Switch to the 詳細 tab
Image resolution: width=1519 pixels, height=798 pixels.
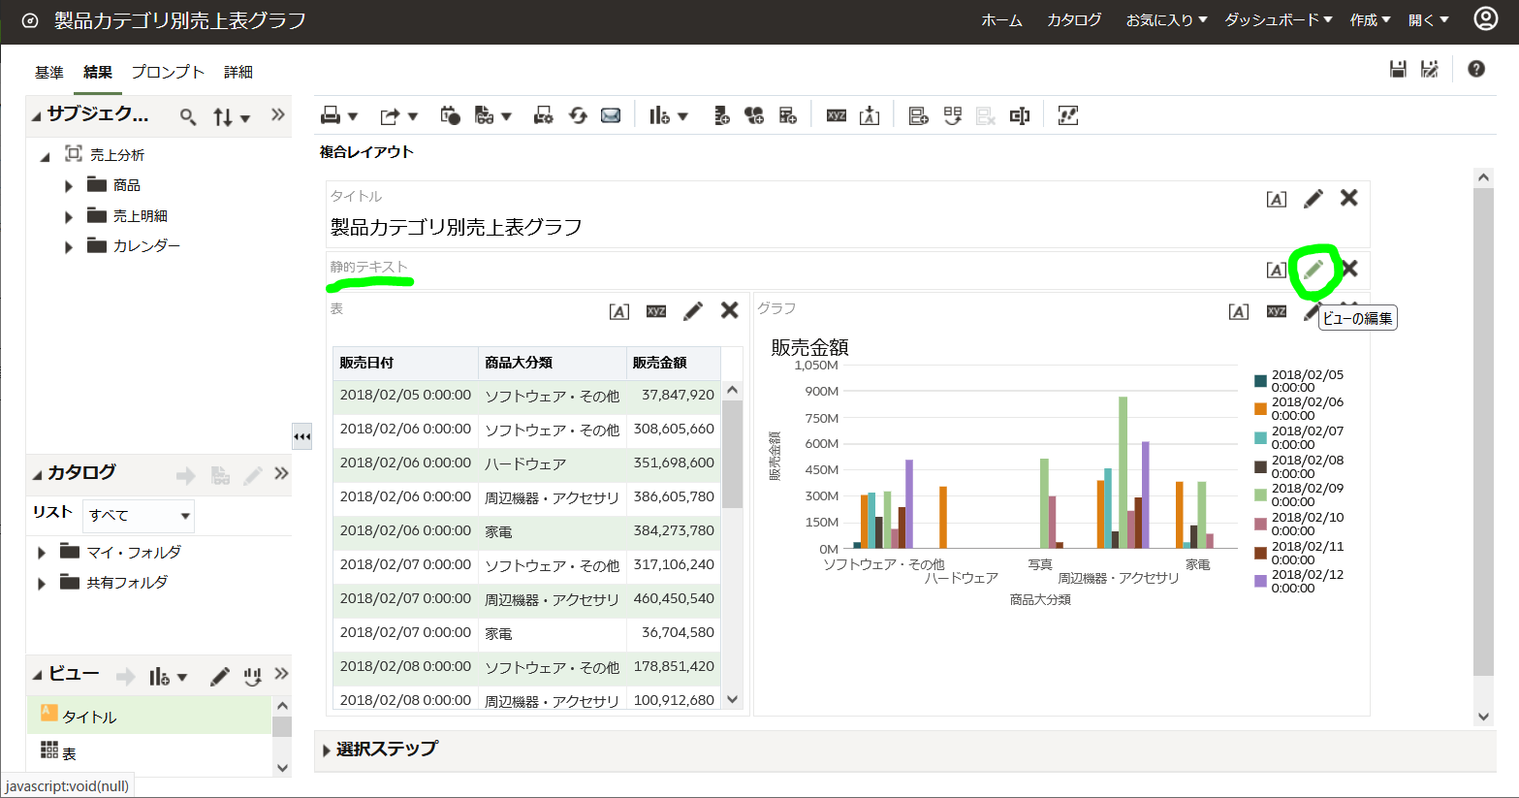coord(237,72)
